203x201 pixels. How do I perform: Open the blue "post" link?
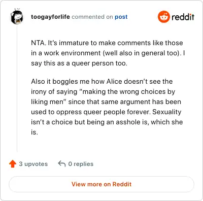[x=121, y=17]
